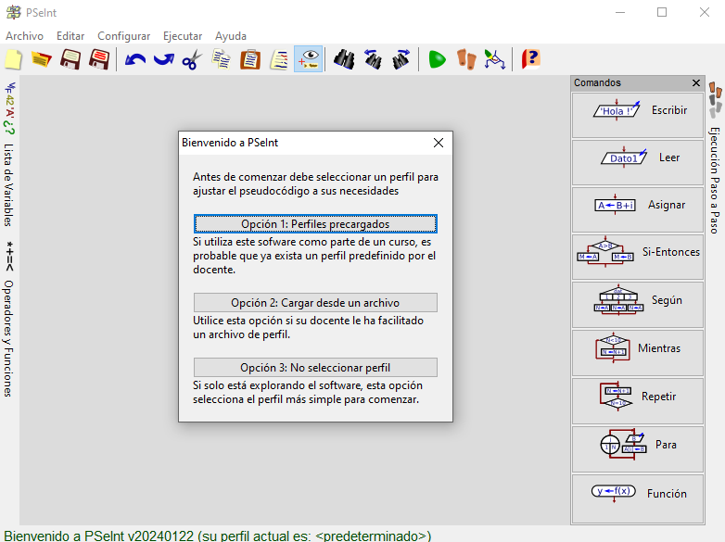The width and height of the screenshot is (725, 542).
Task: Click the status bar welcome message
Action: 217,536
